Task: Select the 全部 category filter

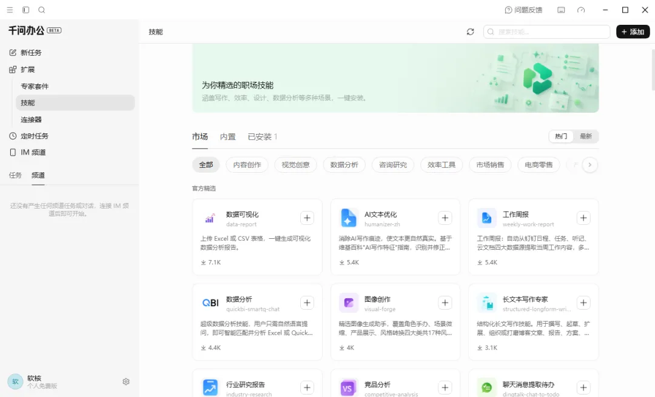Action: [x=206, y=165]
